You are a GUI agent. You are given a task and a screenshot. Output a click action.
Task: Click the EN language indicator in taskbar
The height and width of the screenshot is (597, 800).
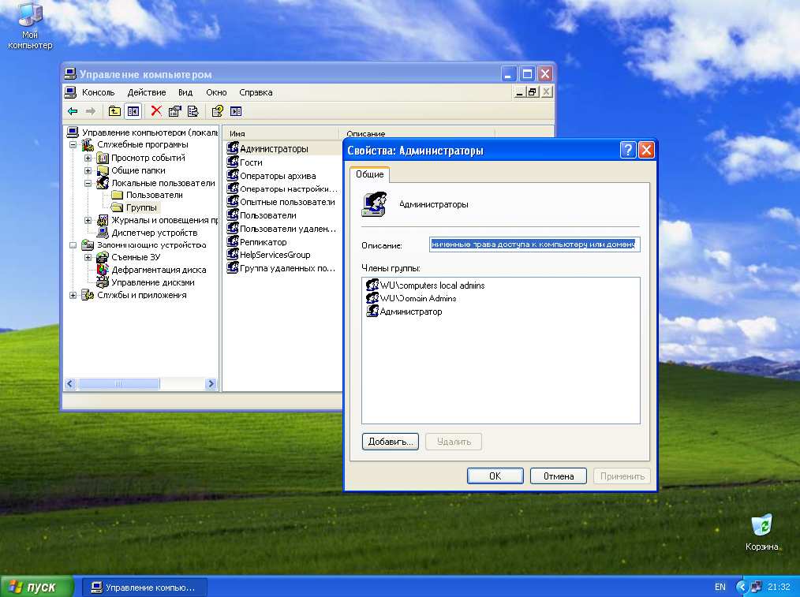(x=720, y=587)
